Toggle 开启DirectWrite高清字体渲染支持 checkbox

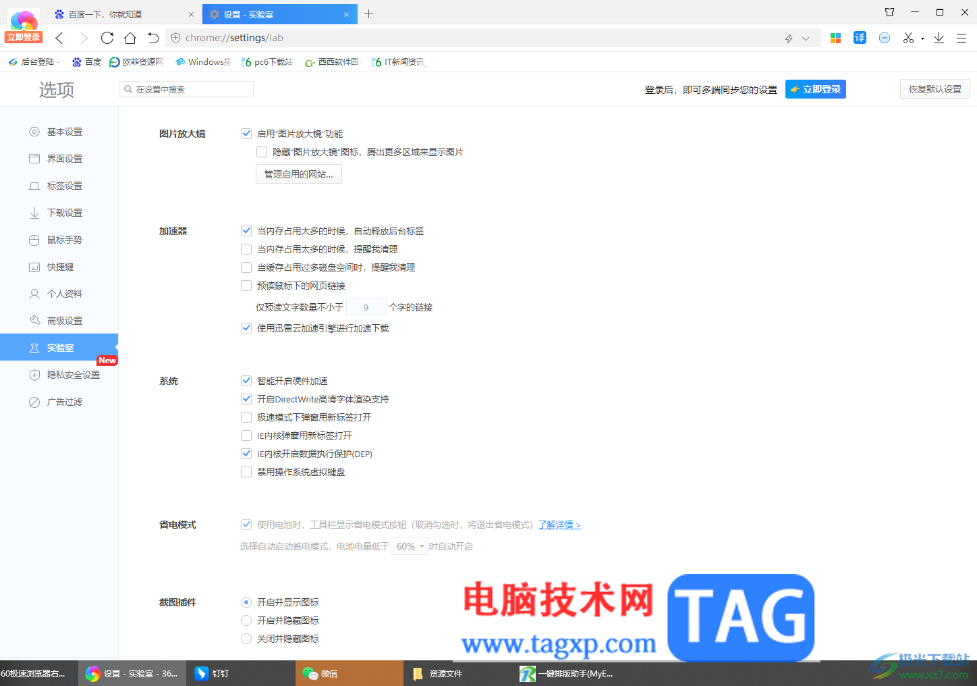tap(246, 399)
